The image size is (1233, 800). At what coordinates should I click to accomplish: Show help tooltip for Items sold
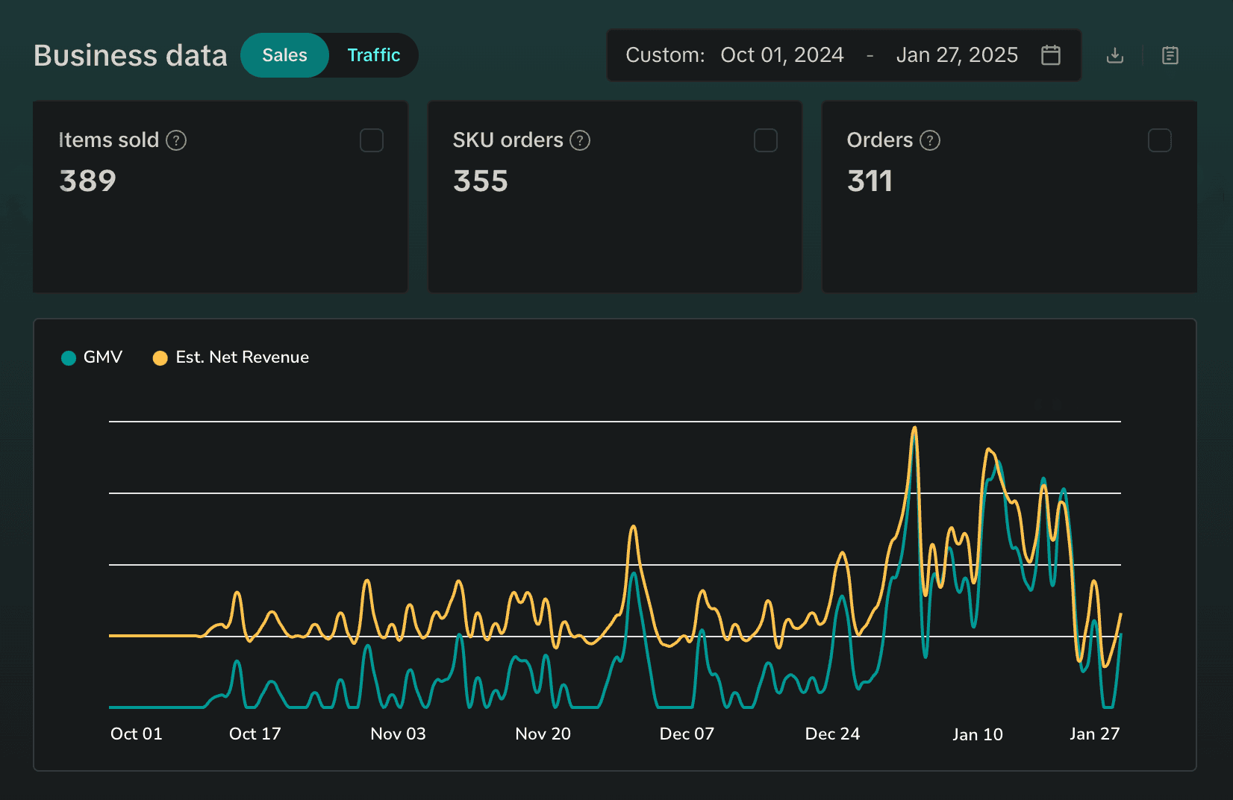tap(176, 140)
